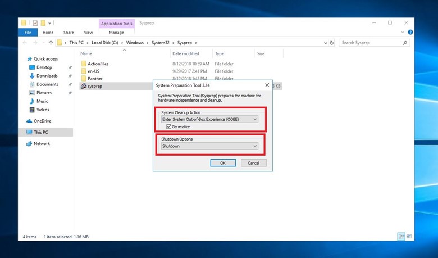Screen dimensions: 438x258
Task: Switch to large icons view in status bar
Action: click(x=409, y=236)
